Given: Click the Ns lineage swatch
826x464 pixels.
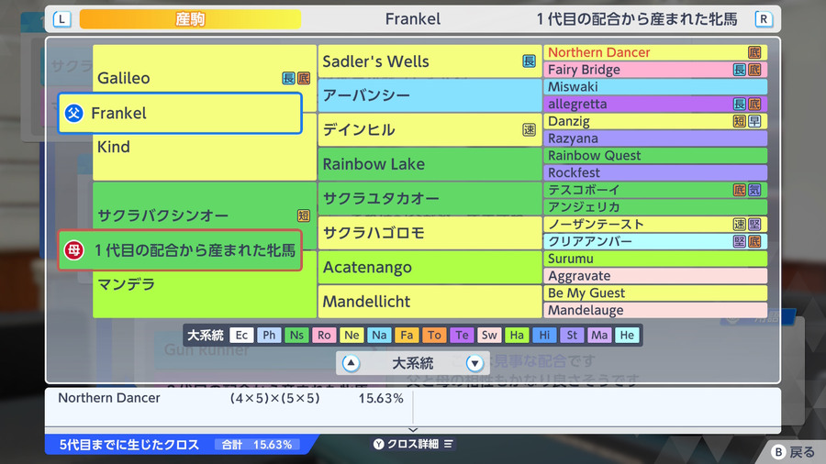Looking at the screenshot, I should coord(296,335).
